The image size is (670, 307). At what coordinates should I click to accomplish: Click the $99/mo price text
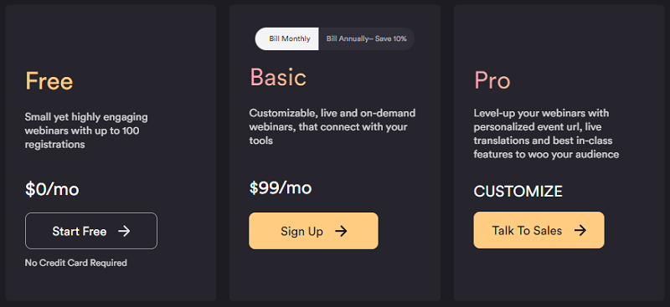[281, 188]
